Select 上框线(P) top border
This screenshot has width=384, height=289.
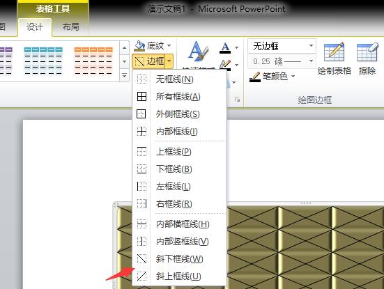179,152
